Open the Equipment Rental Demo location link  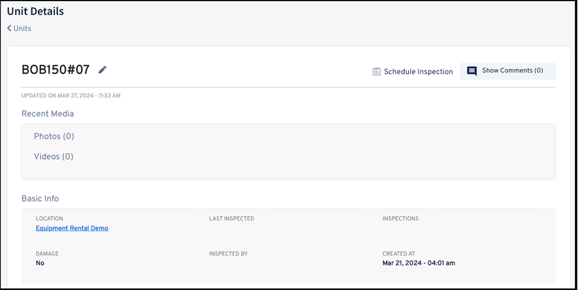[x=72, y=228]
